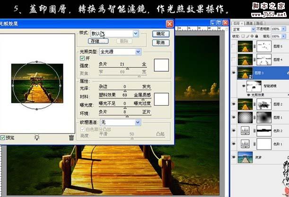Select the 智能滤镜 filter mask thumbnail
This screenshot has width=289, height=197.
[254, 87]
